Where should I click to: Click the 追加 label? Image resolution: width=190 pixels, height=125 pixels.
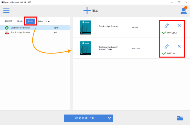pyautogui.click(x=95, y=11)
